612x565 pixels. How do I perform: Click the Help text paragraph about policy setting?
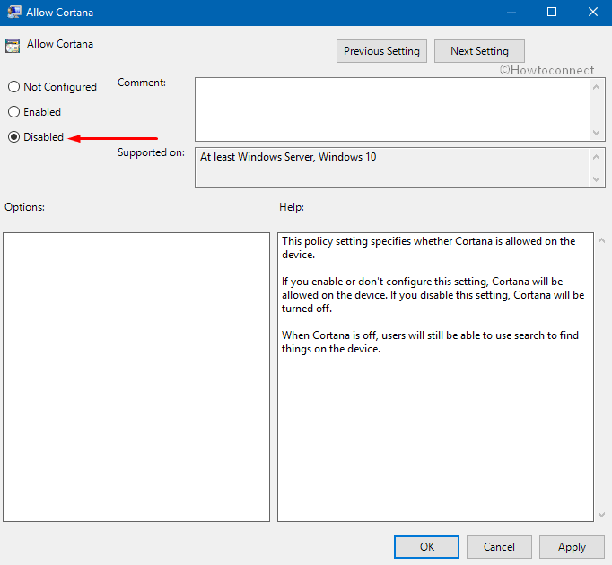coord(429,248)
